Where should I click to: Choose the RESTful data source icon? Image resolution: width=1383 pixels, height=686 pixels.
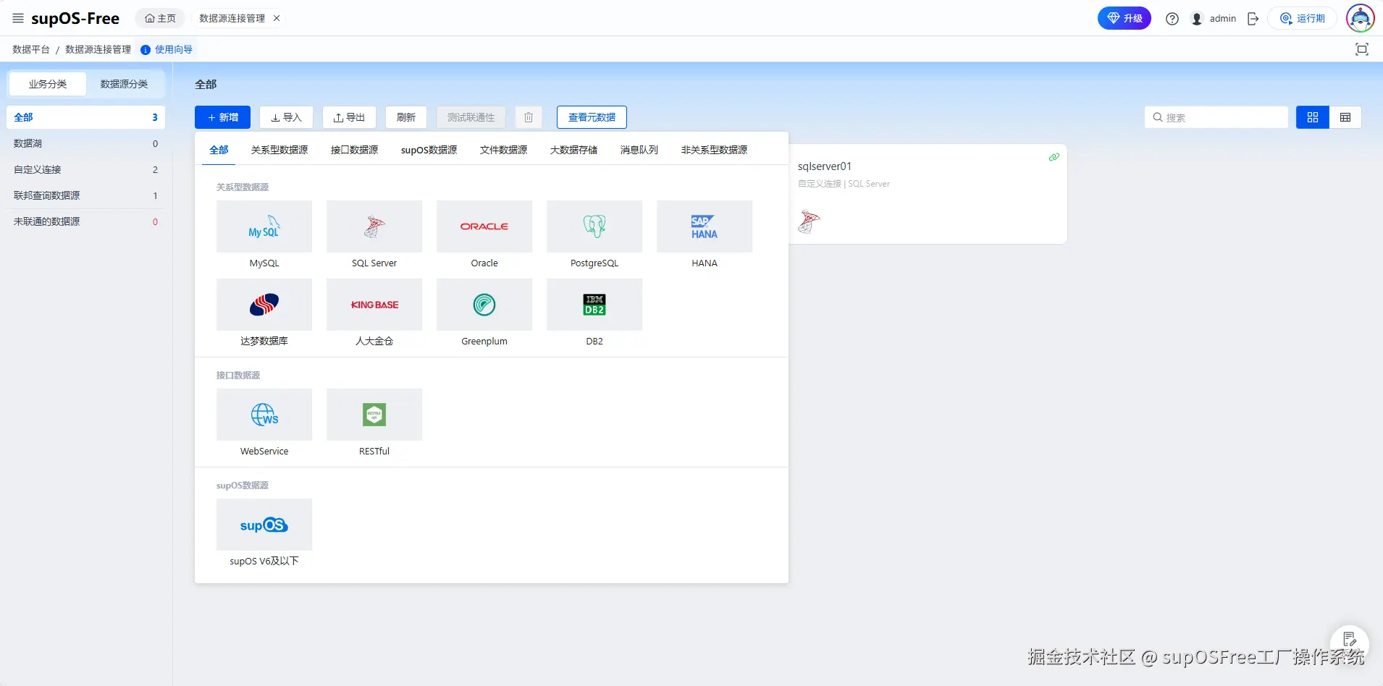(374, 415)
